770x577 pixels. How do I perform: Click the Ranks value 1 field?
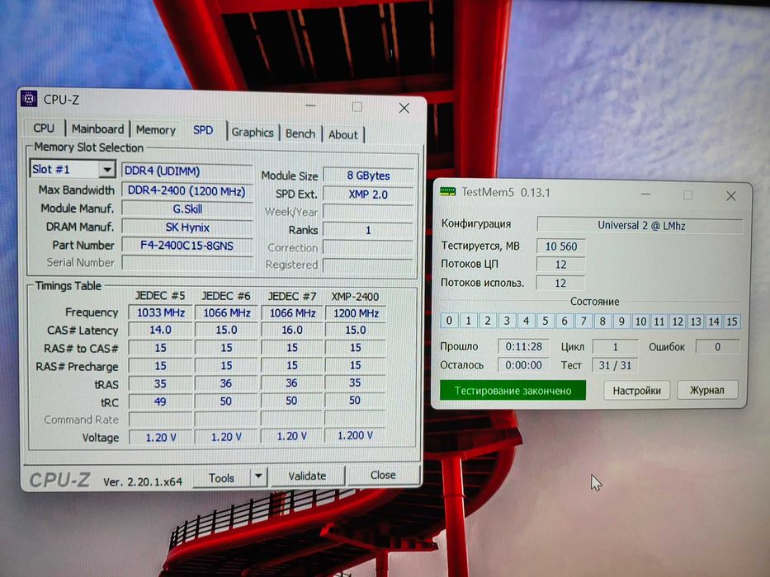[x=368, y=230]
